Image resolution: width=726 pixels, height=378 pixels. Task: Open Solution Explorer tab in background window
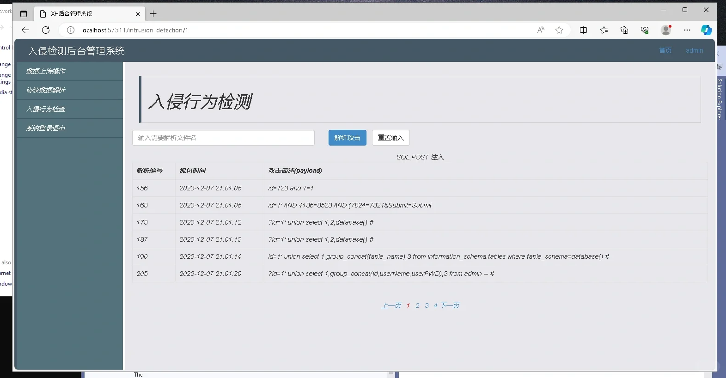pyautogui.click(x=720, y=99)
